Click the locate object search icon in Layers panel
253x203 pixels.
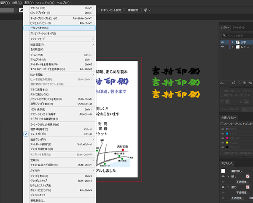click(239, 83)
